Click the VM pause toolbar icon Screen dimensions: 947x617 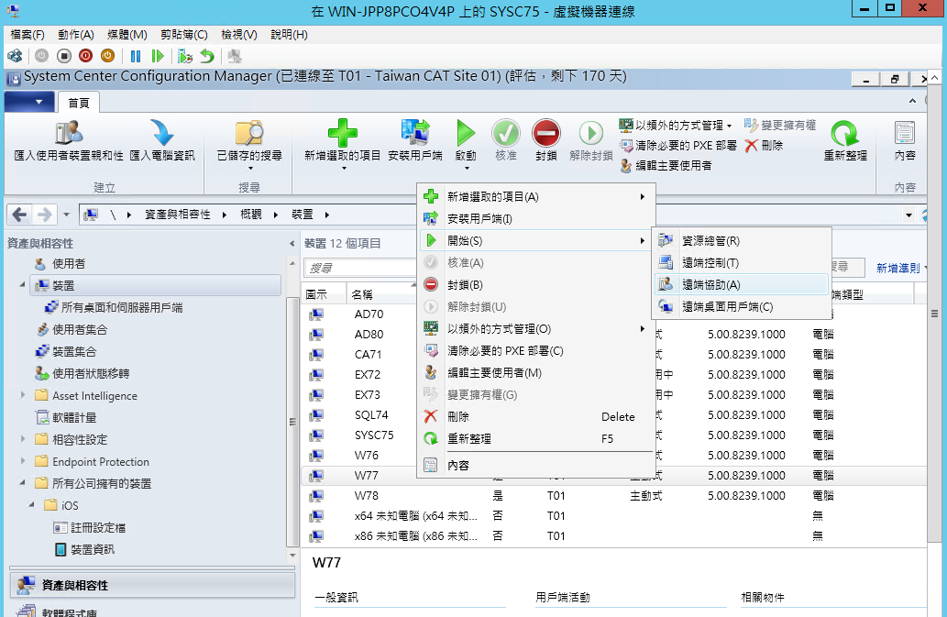[x=136, y=56]
